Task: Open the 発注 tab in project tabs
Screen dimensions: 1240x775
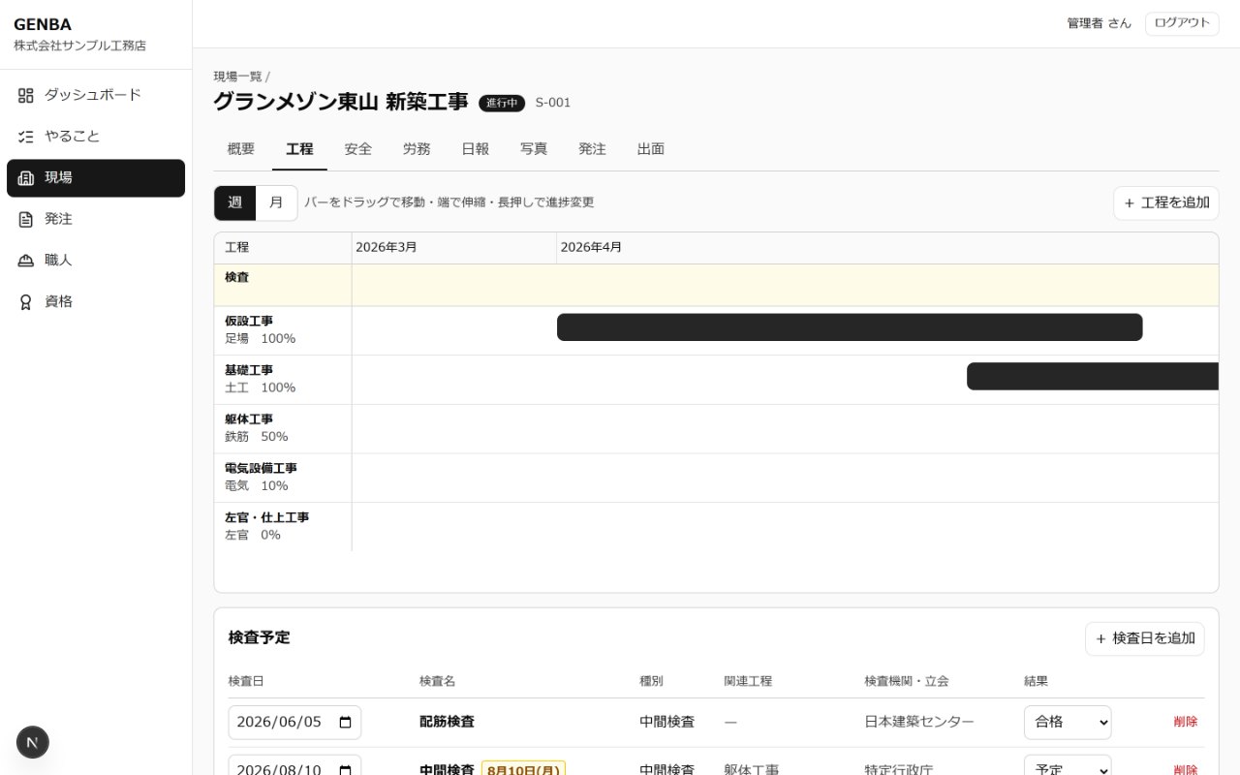Action: click(592, 149)
